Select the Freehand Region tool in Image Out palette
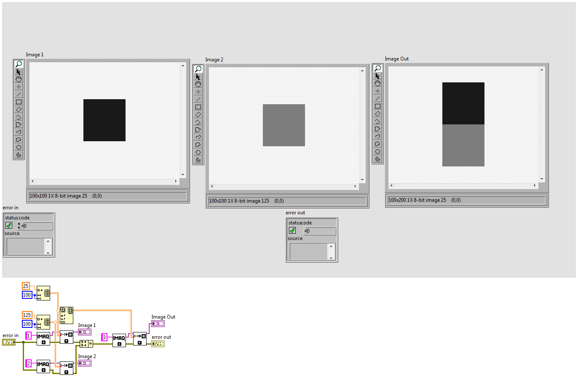The width and height of the screenshot is (578, 377). point(377,144)
